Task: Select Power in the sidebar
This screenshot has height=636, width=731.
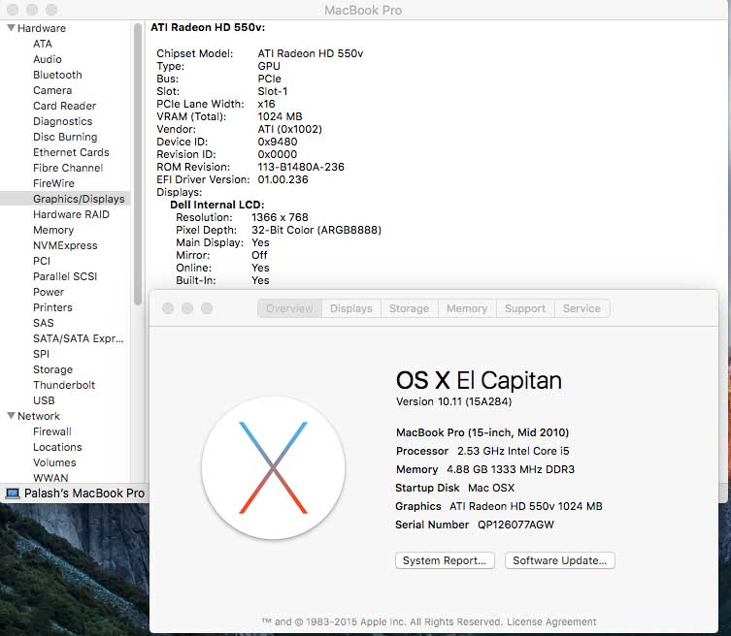Action: [x=49, y=292]
